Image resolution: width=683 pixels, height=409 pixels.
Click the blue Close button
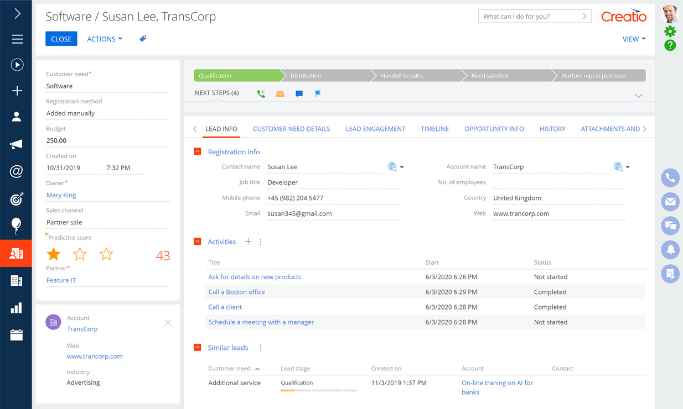coord(61,39)
